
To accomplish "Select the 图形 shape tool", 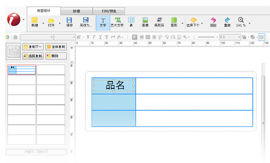I will click(174, 22).
